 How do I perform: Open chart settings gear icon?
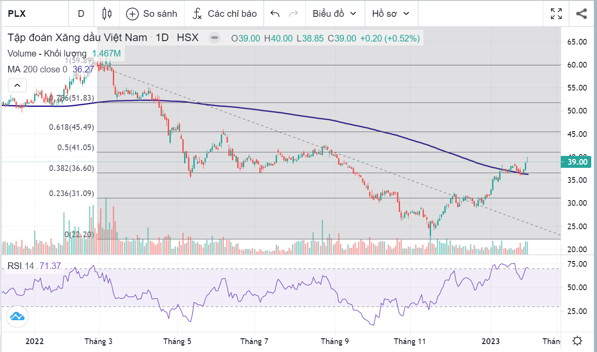coord(577,341)
